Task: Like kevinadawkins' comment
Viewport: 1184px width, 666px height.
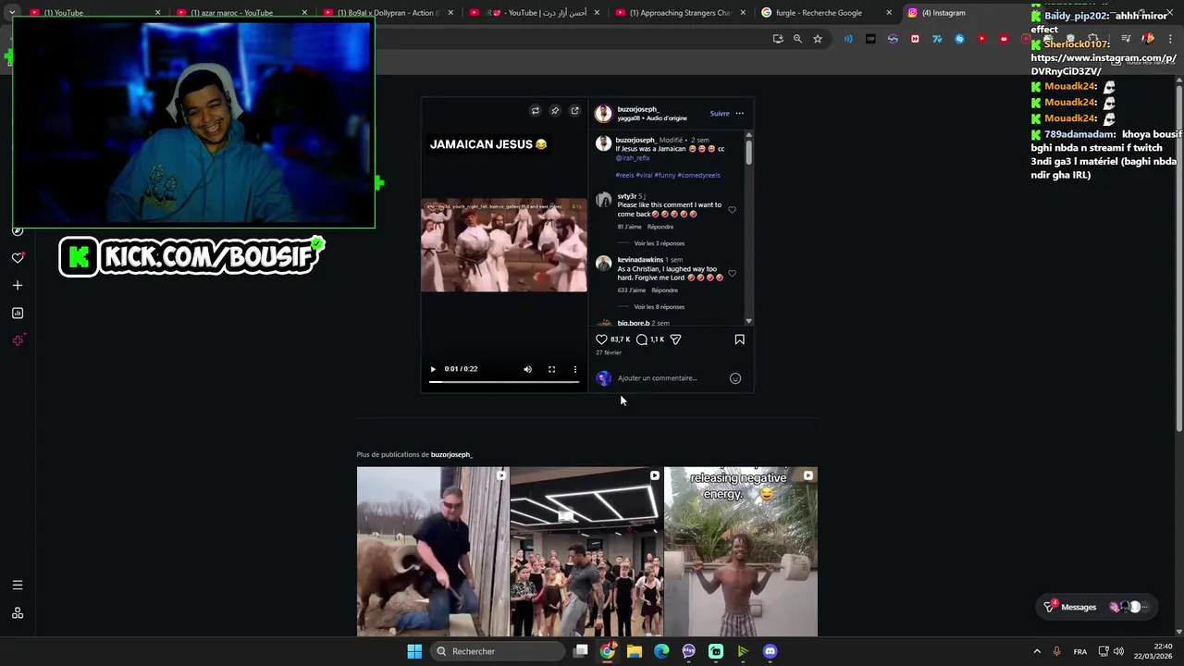Action: [x=732, y=274]
